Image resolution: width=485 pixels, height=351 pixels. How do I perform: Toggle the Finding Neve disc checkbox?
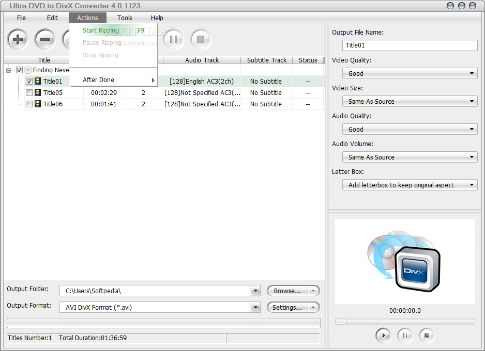(19, 70)
